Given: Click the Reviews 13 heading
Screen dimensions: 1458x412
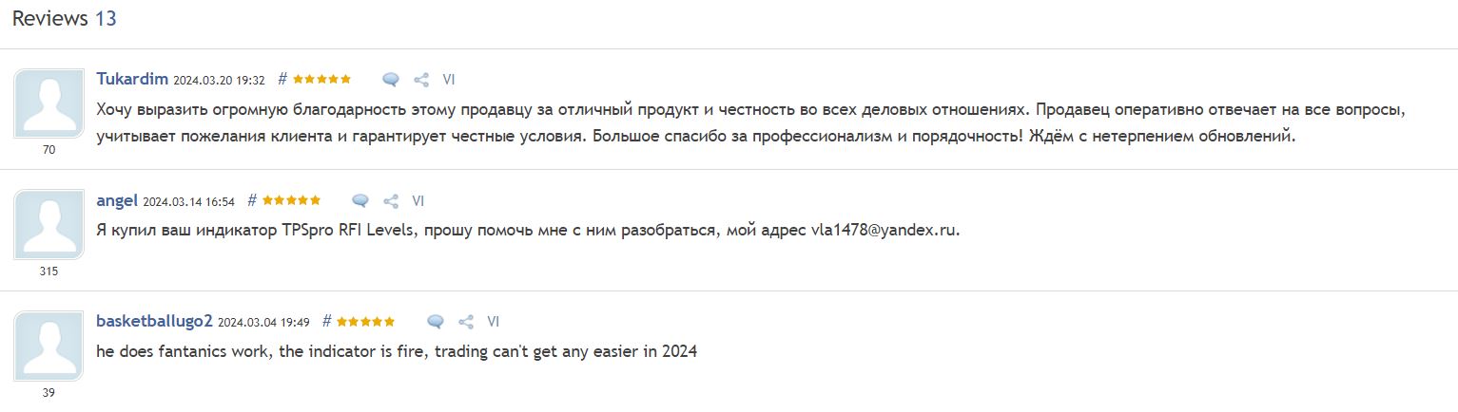Looking at the screenshot, I should click(x=64, y=19).
